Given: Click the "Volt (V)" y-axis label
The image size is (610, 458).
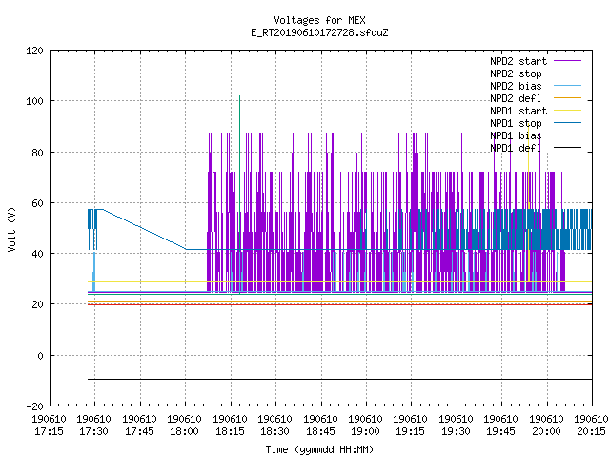Looking at the screenshot, I should 11,229.
